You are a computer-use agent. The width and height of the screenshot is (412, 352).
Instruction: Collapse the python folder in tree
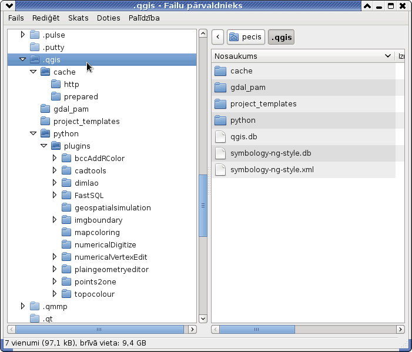(34, 133)
